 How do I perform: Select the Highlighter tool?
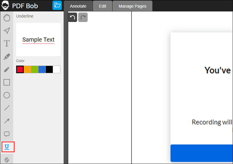(7, 57)
